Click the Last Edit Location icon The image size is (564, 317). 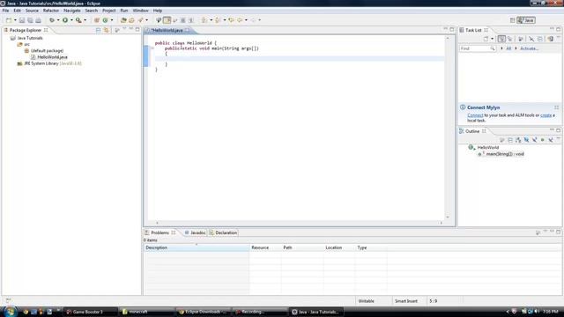pyautogui.click(x=231, y=20)
